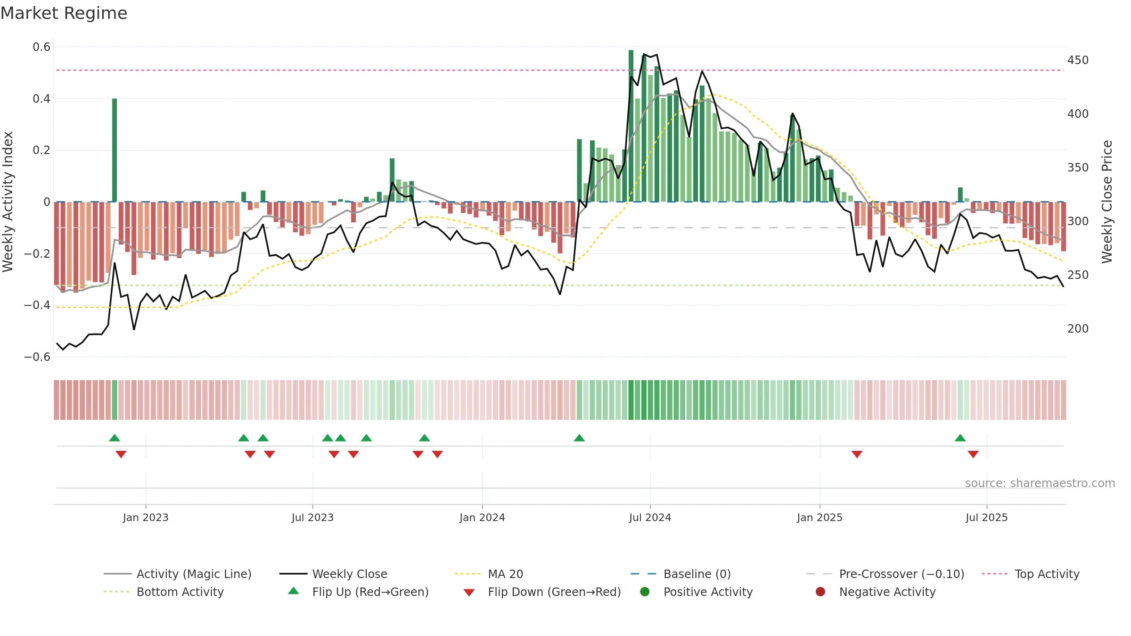
Task: Click the Flip Up triangle in late August 2023
Action: click(366, 438)
